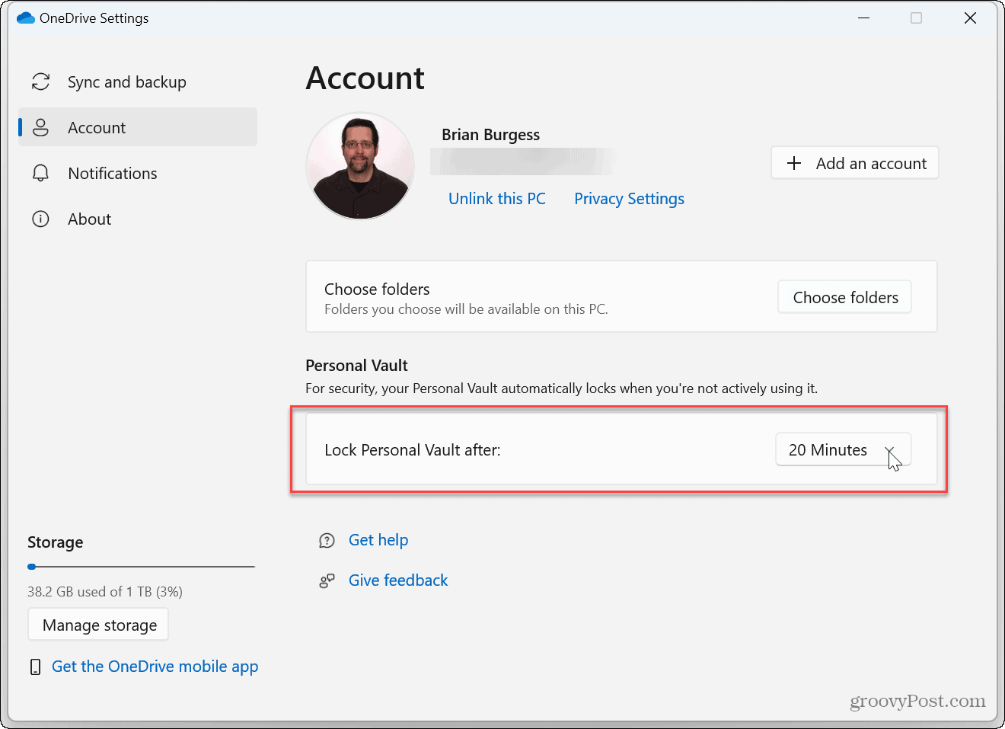1005x729 pixels.
Task: Open the Privacy Settings link
Action: tap(629, 199)
